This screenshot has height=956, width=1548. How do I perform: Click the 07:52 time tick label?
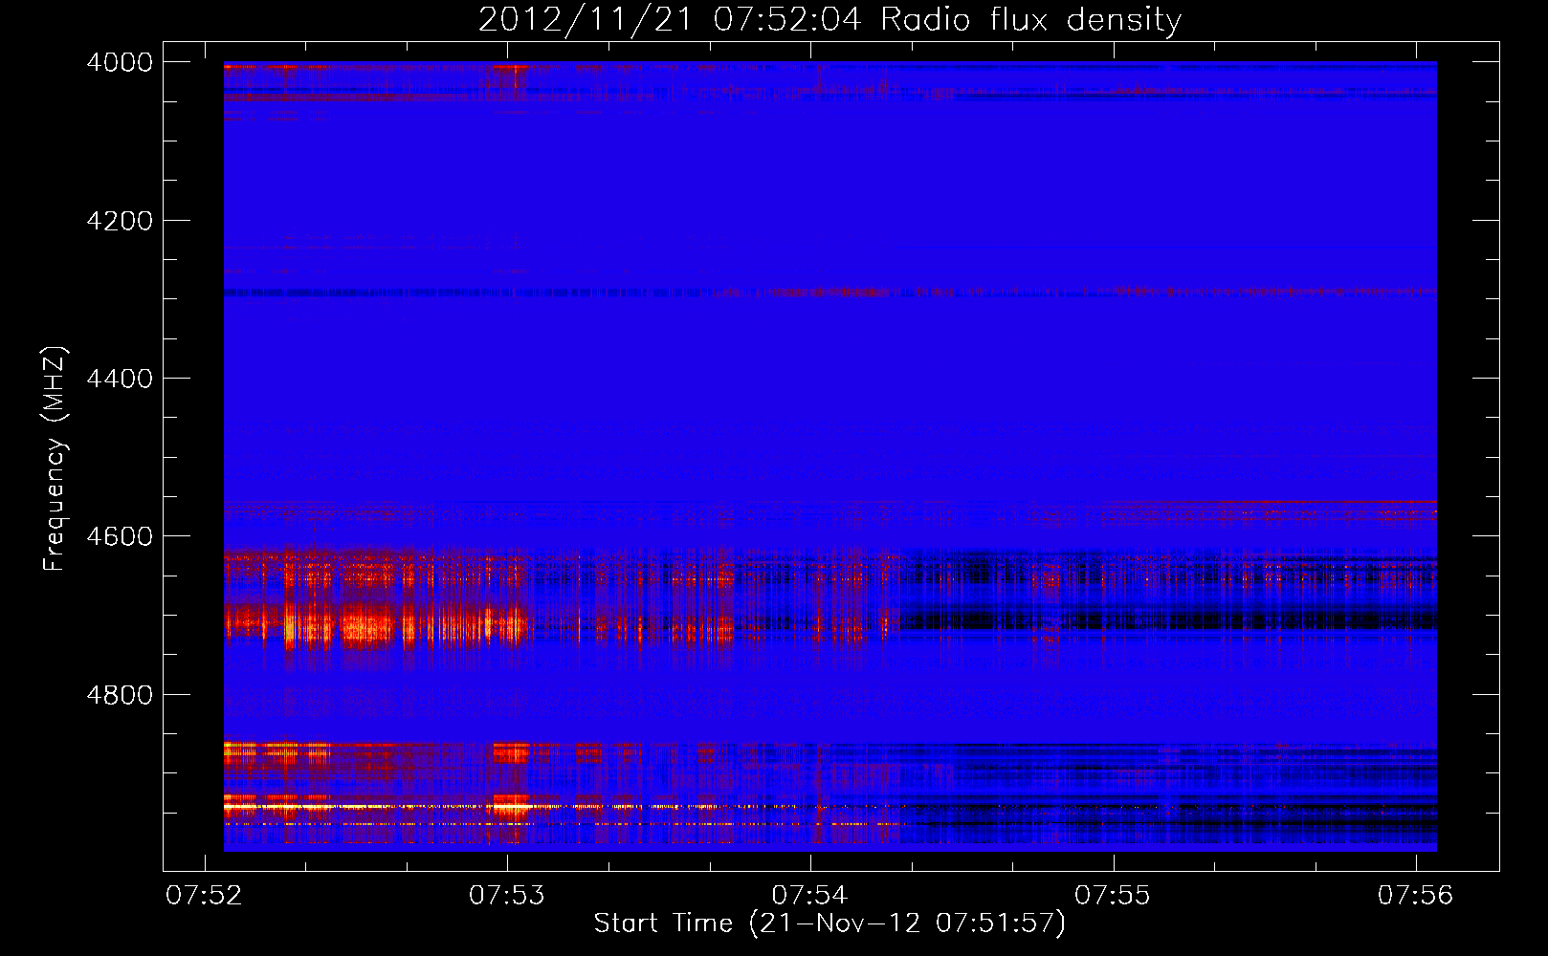point(204,896)
